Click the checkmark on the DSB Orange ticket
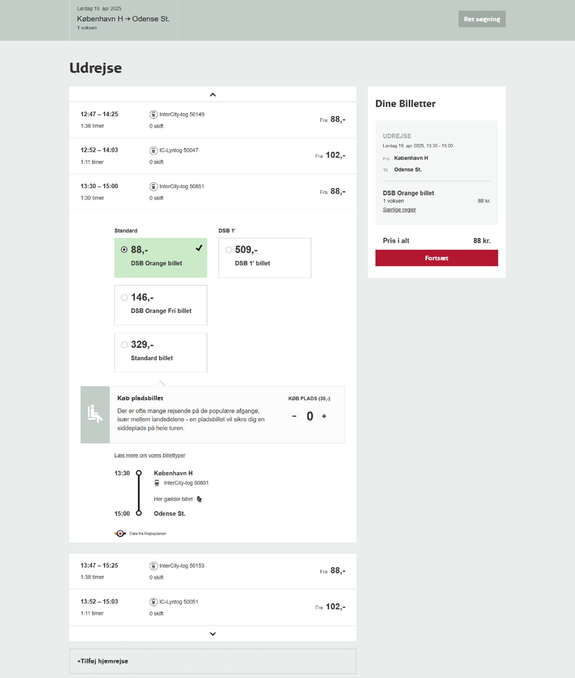Viewport: 575px width, 678px height. [199, 248]
